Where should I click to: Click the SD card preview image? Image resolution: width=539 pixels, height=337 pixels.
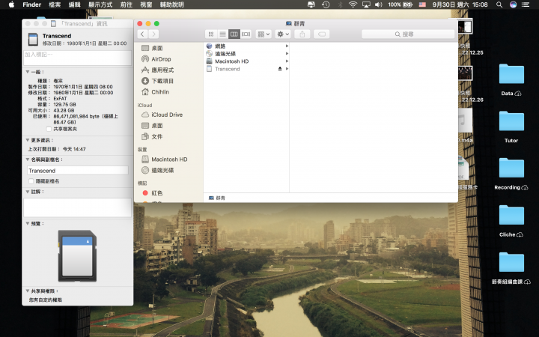(x=77, y=255)
